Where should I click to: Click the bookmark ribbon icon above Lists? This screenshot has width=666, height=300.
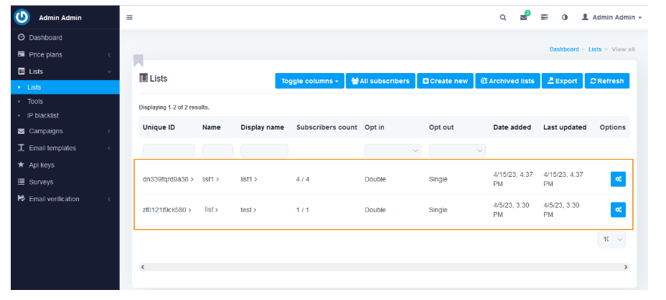[139, 60]
